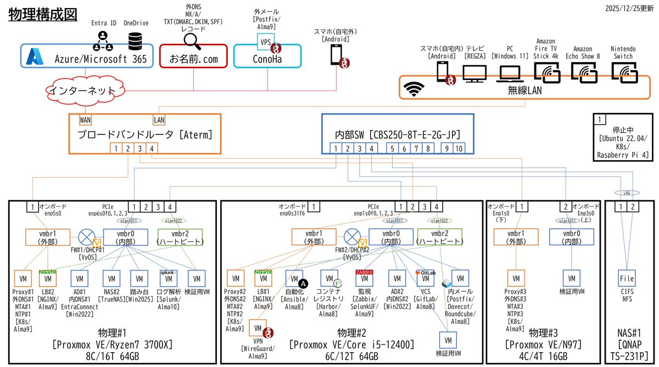Select the 検証用VM box in 物理#3
This screenshot has height=367, width=659.
coord(572,278)
